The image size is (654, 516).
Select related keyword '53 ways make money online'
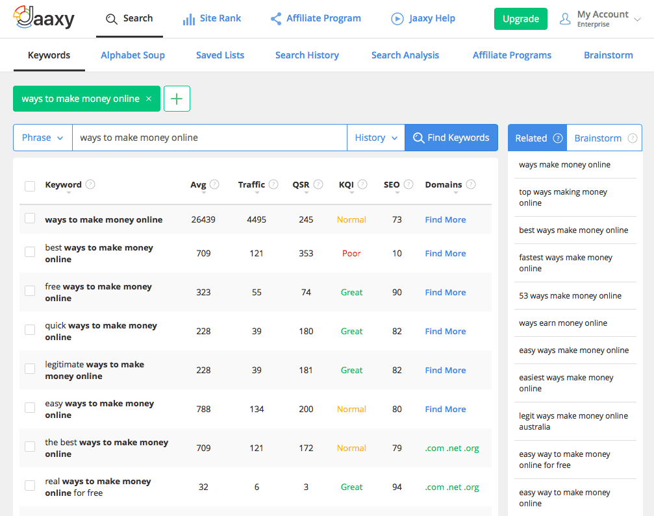click(x=570, y=295)
